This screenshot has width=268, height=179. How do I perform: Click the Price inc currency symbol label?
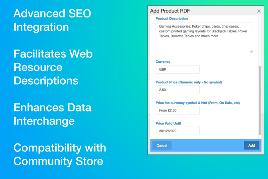tap(198, 103)
